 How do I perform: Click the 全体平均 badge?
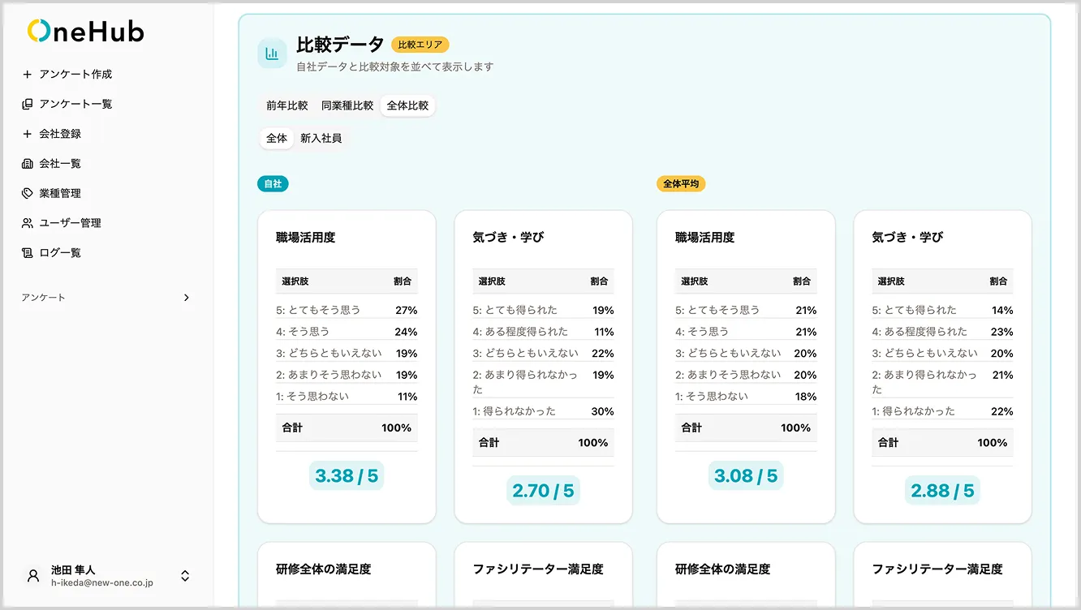point(681,183)
